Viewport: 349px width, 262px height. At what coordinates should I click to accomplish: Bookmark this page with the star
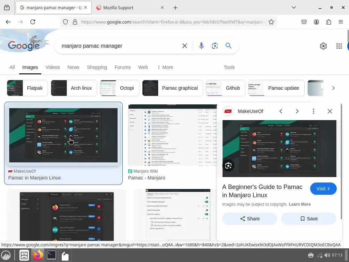(x=271, y=22)
